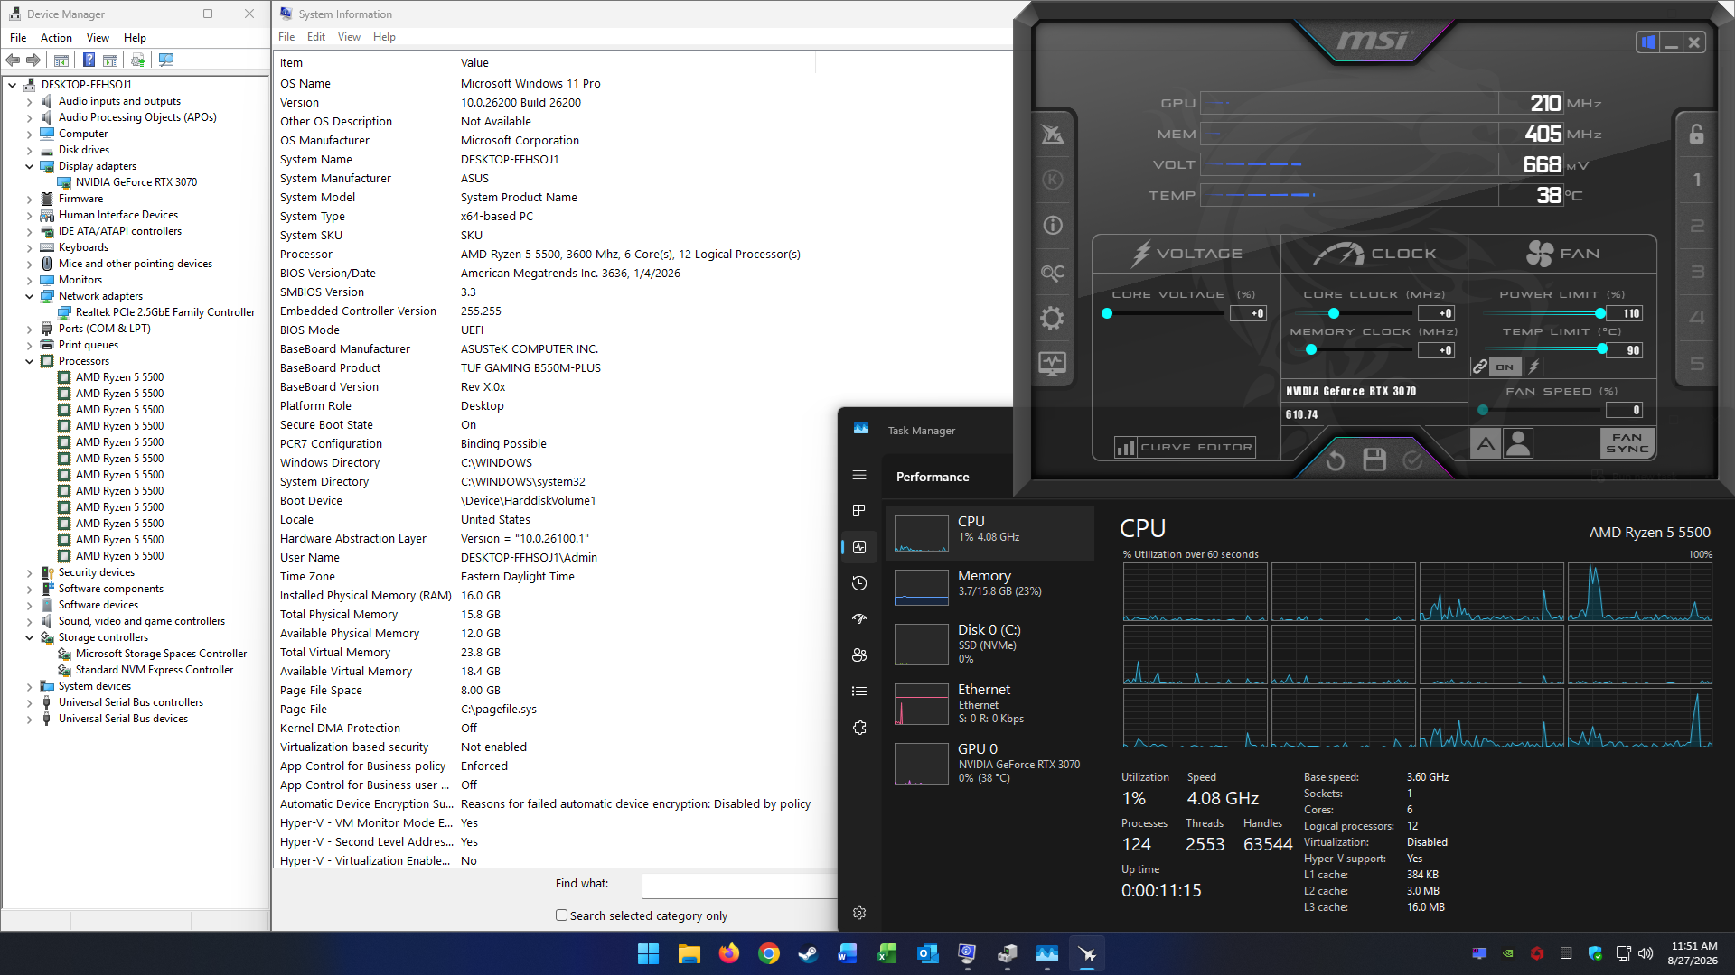Expand Audio inputs and outputs
Screen dimensions: 1735x975
[x=29, y=101]
